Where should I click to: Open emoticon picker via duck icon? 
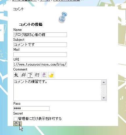click(51, 75)
